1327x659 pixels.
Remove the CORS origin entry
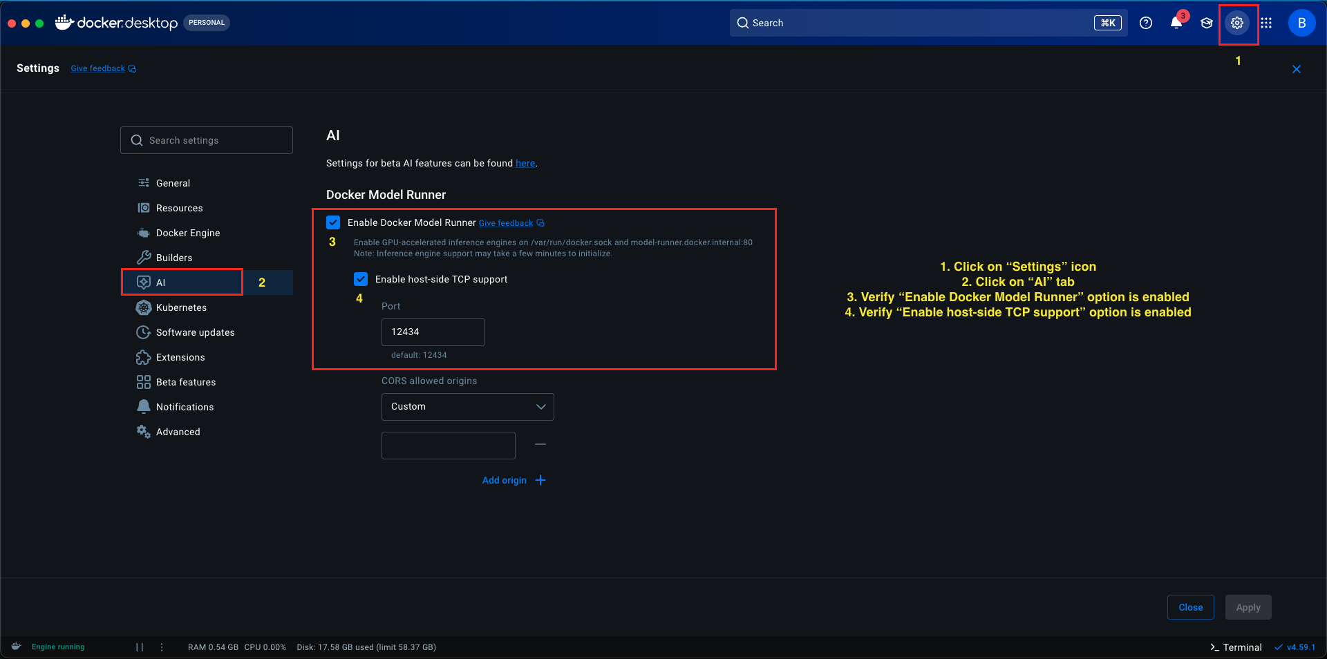540,444
